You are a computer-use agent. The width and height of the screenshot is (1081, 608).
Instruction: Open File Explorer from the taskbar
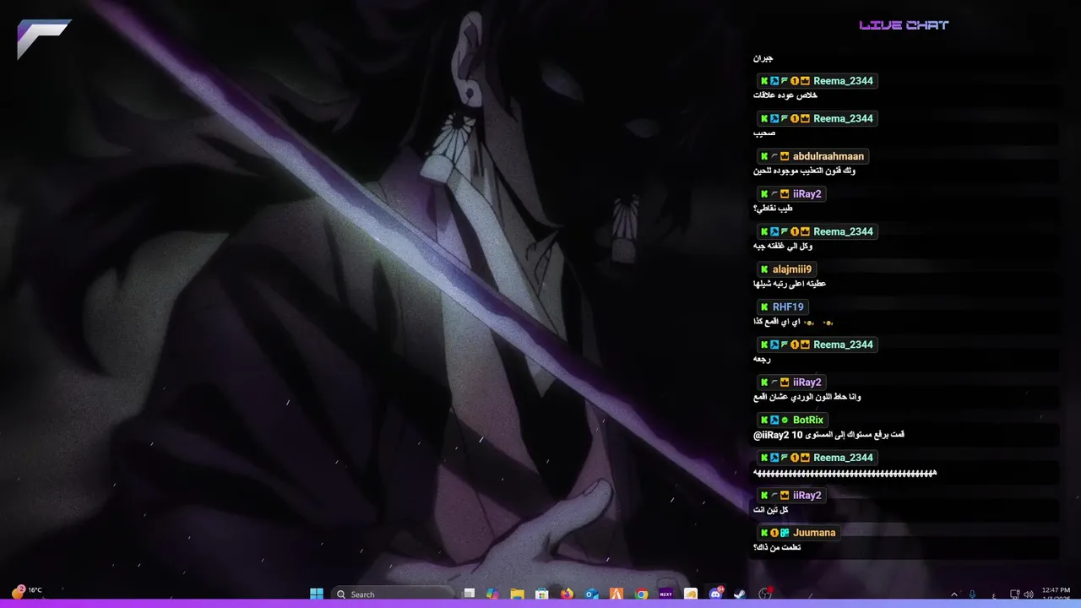(517, 594)
